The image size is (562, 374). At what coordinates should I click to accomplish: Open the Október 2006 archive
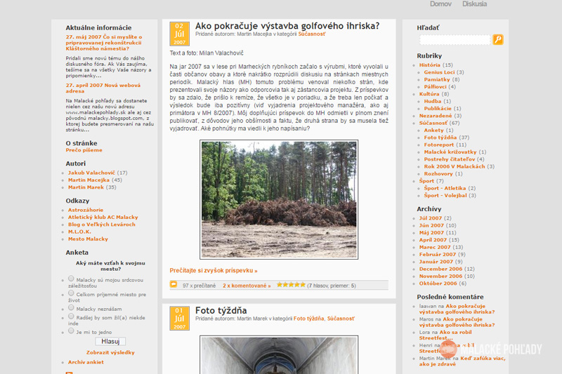[x=438, y=283]
